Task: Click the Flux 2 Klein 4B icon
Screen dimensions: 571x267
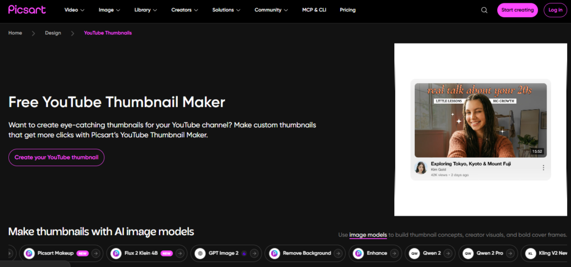Action: 116,253
